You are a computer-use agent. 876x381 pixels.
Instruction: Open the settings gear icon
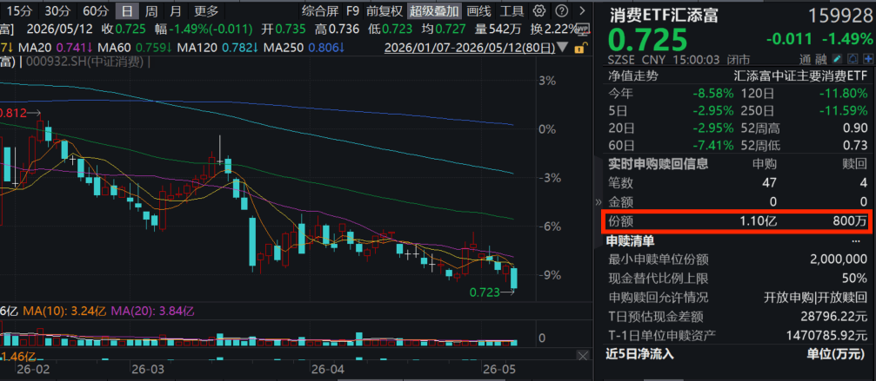539,10
